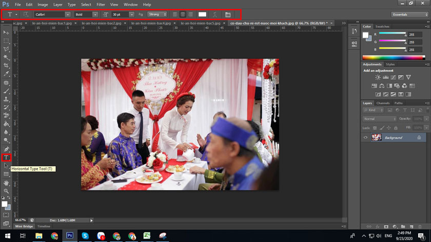Add a Curves adjustment

pyautogui.click(x=394, y=77)
